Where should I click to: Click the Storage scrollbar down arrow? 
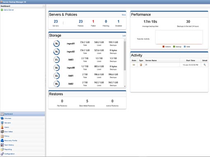pyautogui.click(x=125, y=86)
